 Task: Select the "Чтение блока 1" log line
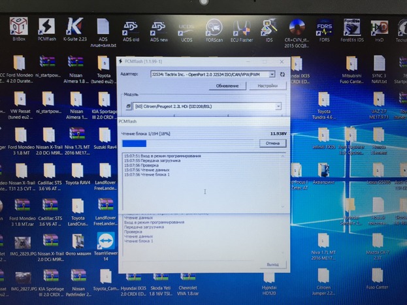pos(147,174)
